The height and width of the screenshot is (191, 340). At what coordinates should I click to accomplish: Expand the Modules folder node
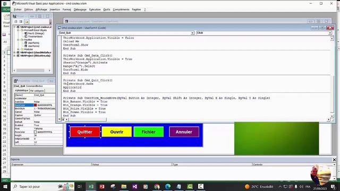[18, 49]
